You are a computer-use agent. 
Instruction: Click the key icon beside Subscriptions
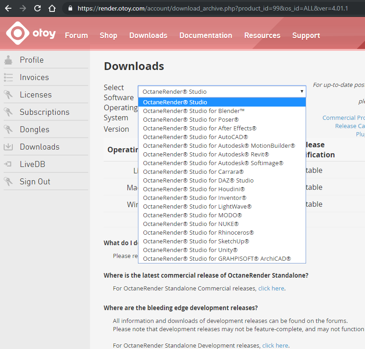(x=8, y=112)
